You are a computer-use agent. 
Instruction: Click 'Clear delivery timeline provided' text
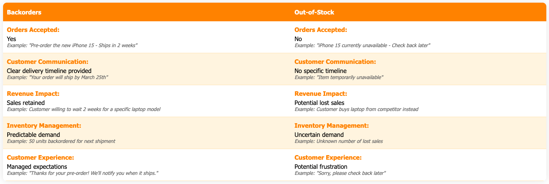pyautogui.click(x=49, y=71)
